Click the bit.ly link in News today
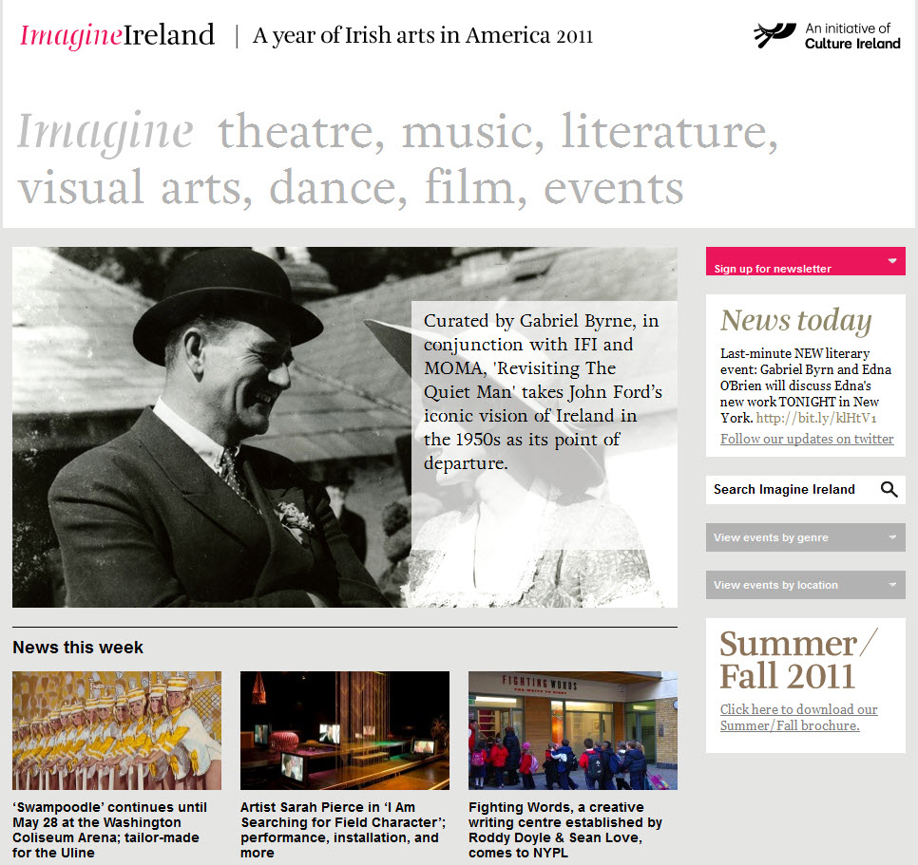The height and width of the screenshot is (865, 918). 816,418
